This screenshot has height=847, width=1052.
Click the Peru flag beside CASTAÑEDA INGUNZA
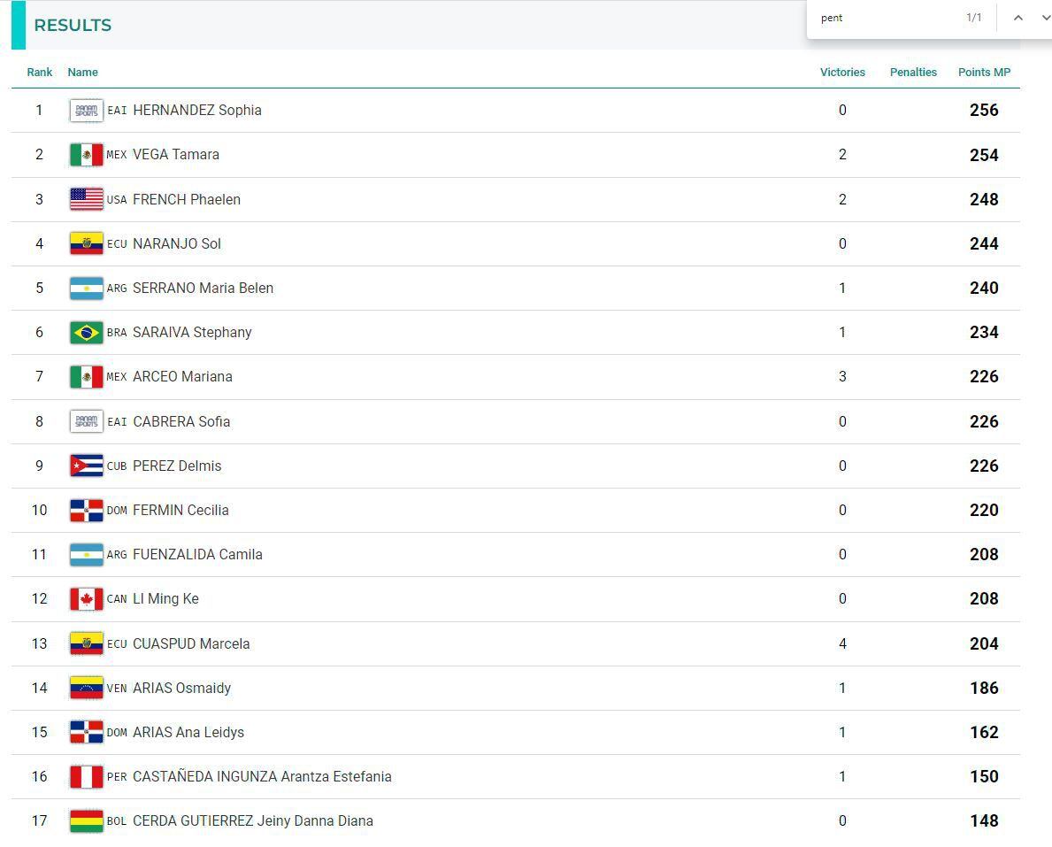tap(87, 777)
